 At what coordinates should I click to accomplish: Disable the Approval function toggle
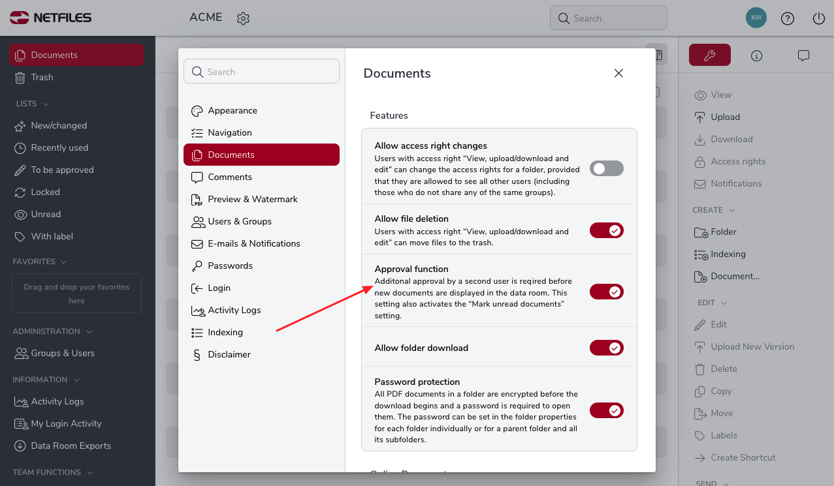607,292
